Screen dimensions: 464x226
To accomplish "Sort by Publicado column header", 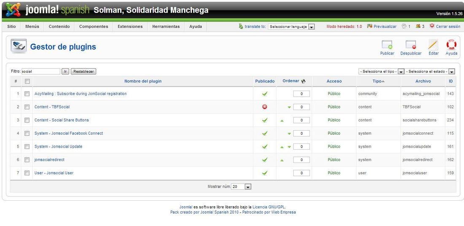I will (x=265, y=81).
